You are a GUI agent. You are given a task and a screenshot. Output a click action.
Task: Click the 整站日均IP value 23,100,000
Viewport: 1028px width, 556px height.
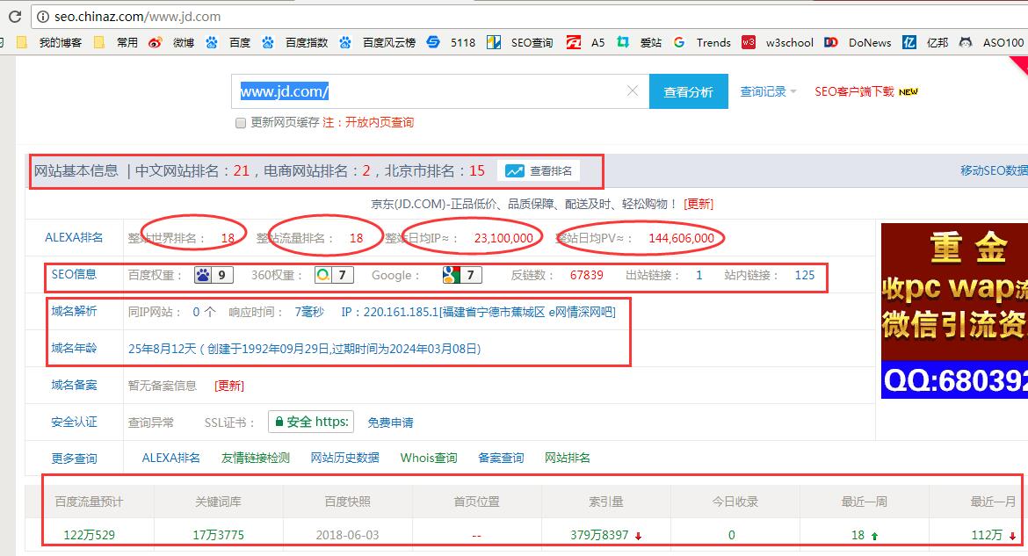[503, 238]
